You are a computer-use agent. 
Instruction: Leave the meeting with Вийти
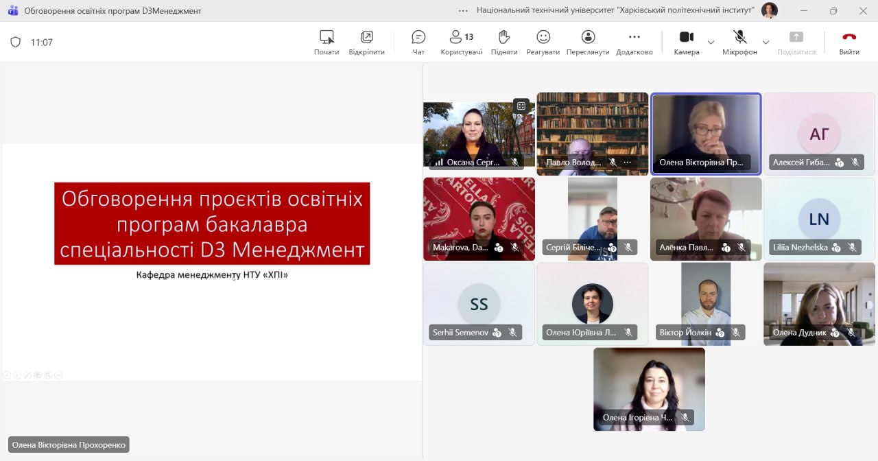[x=849, y=42]
